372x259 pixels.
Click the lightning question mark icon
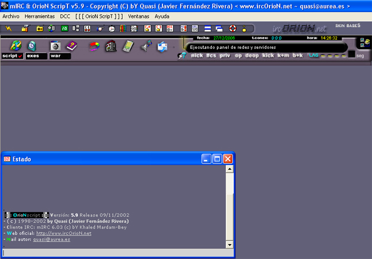click(x=182, y=55)
